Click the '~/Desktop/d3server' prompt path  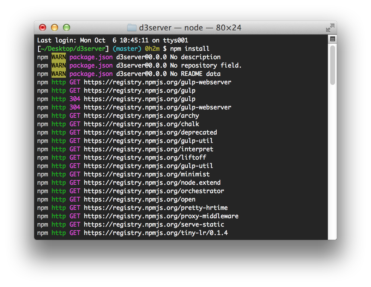pyautogui.click(x=73, y=49)
